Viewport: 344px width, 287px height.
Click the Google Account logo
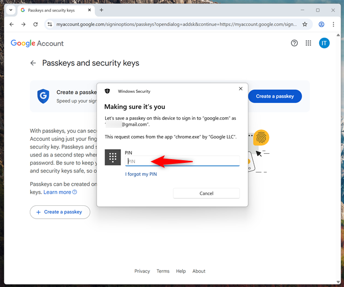click(x=37, y=43)
